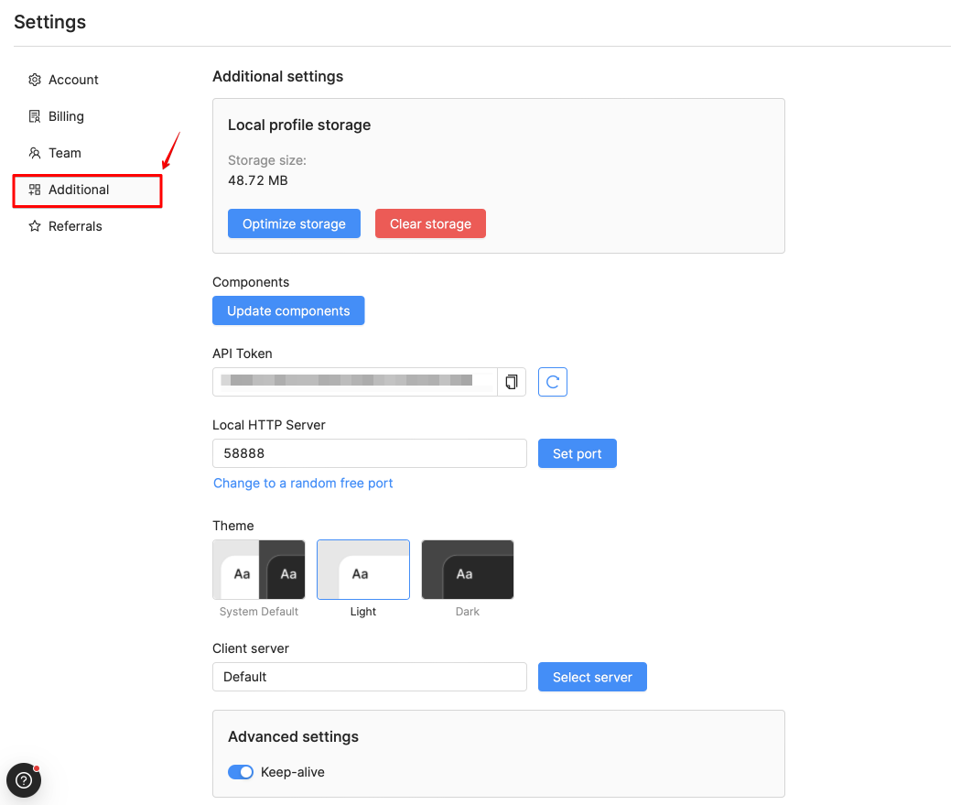Choose the Dark theme thumbnail
The height and width of the screenshot is (805, 972).
coord(468,570)
